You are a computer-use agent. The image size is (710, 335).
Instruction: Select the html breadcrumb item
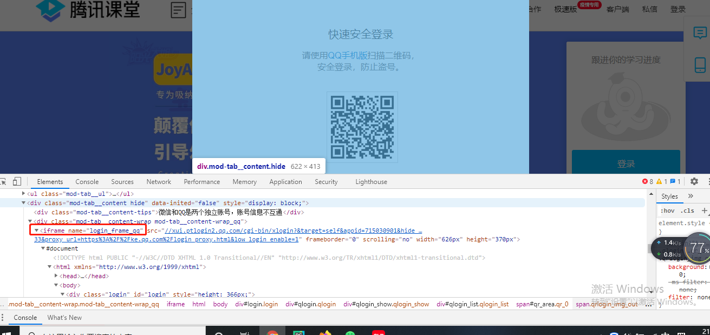coord(199,304)
